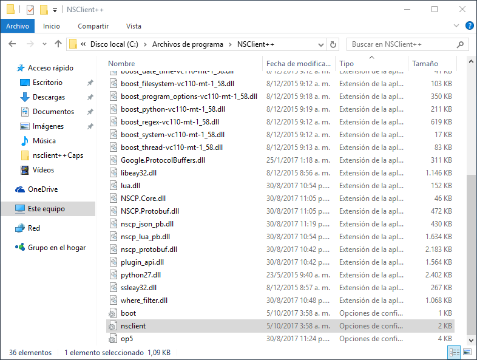Click NSClient++ breadcrumb in the address bar
The height and width of the screenshot is (360, 477).
point(255,44)
